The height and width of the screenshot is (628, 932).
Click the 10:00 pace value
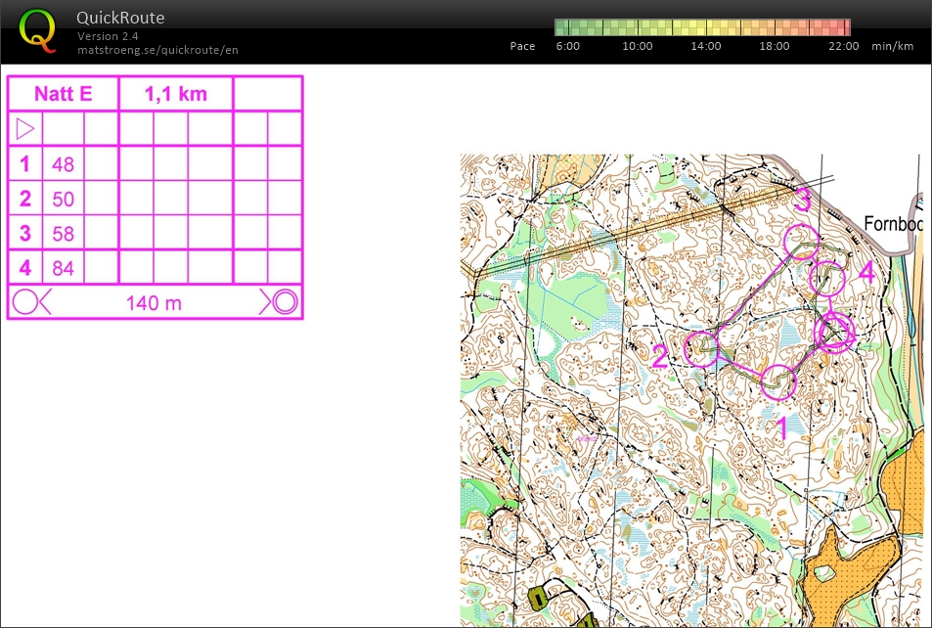click(638, 46)
